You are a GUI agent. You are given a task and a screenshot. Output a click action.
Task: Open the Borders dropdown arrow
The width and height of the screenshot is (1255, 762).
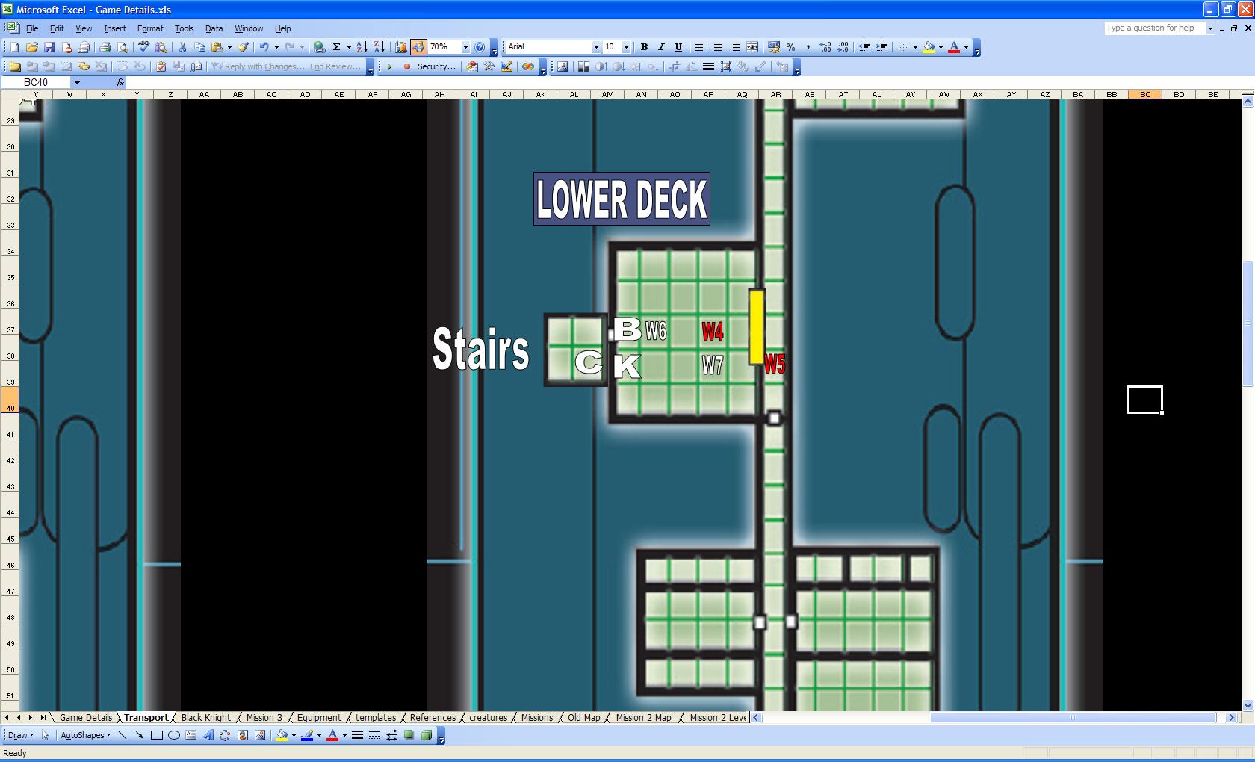915,47
